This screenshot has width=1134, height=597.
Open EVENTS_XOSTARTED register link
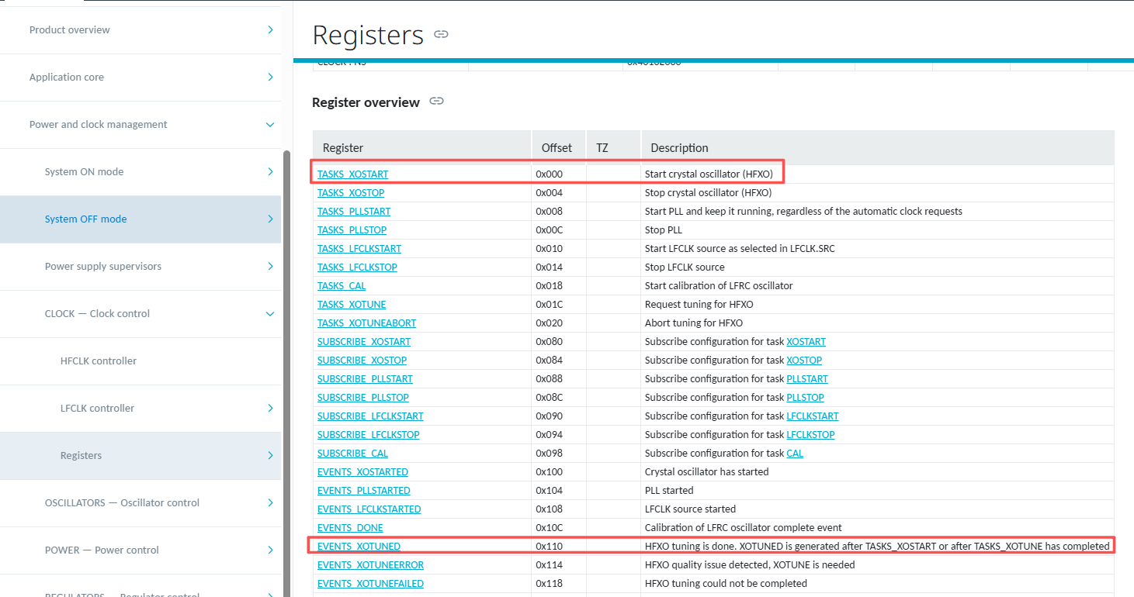tap(362, 471)
